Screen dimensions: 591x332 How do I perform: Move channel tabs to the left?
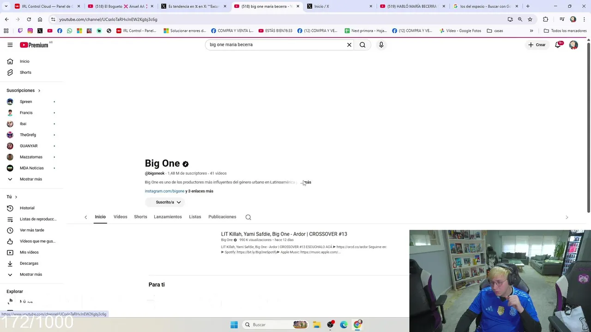(x=85, y=217)
